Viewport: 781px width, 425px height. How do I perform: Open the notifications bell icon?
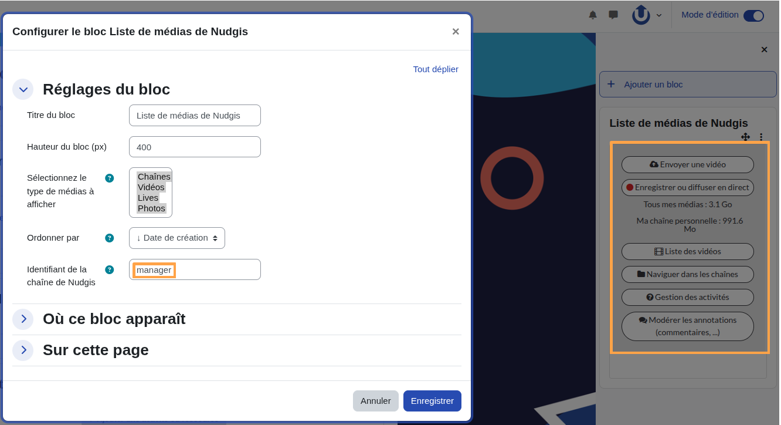tap(593, 15)
